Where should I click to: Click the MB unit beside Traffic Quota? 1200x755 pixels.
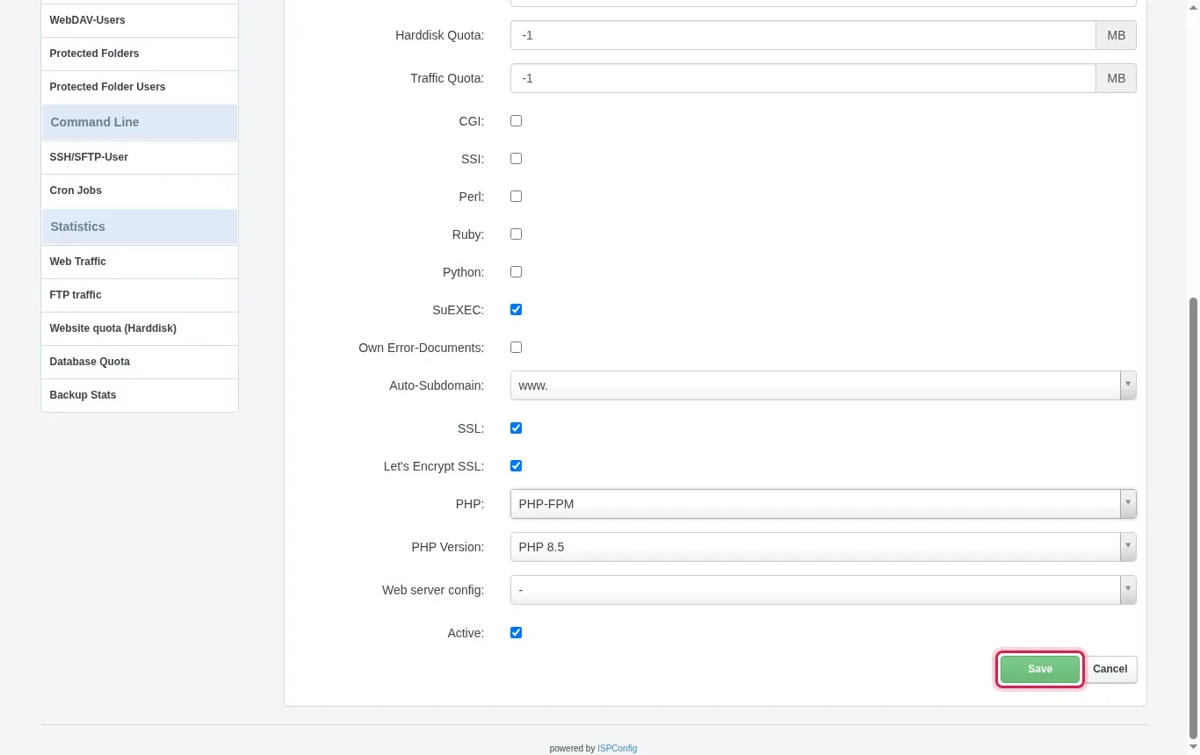tap(1117, 78)
